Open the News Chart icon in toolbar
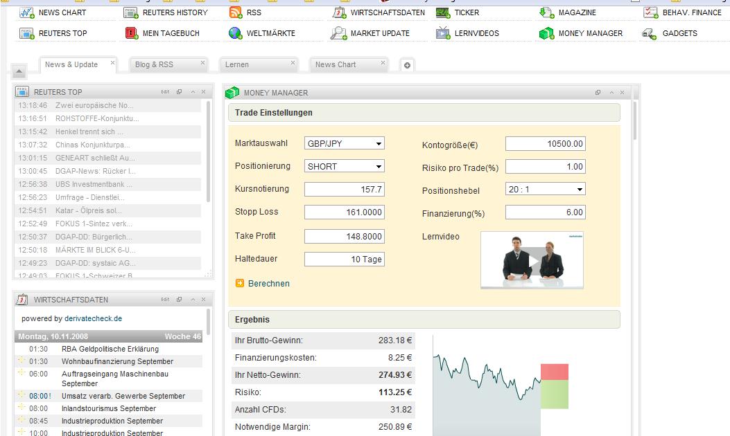730x436 pixels. point(27,12)
